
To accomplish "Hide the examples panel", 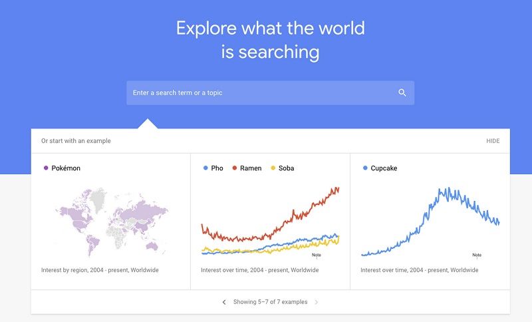I will pos(493,141).
